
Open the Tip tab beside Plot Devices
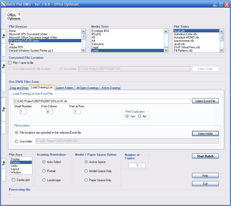click(3, 36)
